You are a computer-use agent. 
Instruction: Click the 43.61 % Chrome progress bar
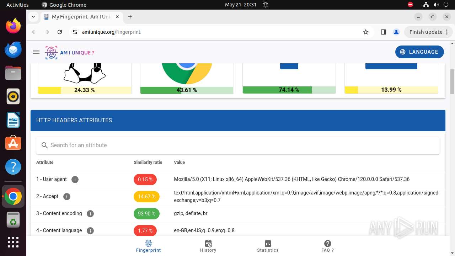pyautogui.click(x=187, y=90)
